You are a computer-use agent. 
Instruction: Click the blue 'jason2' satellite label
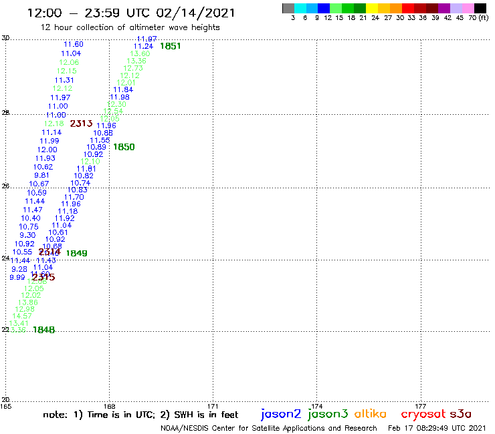point(281,414)
